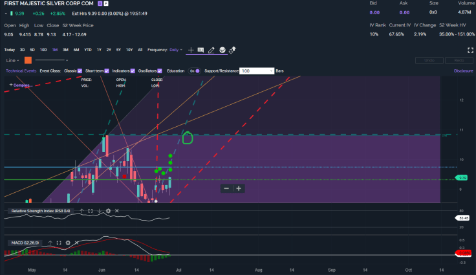Zoom in with the plus button

coord(239,188)
